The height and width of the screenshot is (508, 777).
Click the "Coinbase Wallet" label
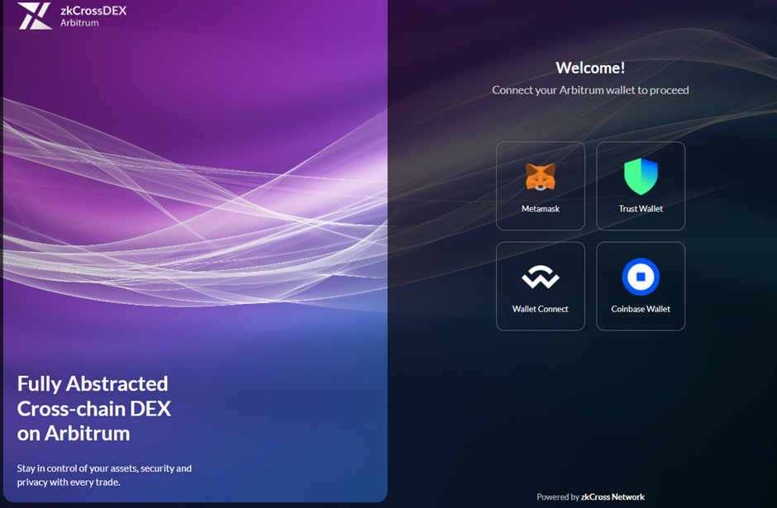(641, 309)
